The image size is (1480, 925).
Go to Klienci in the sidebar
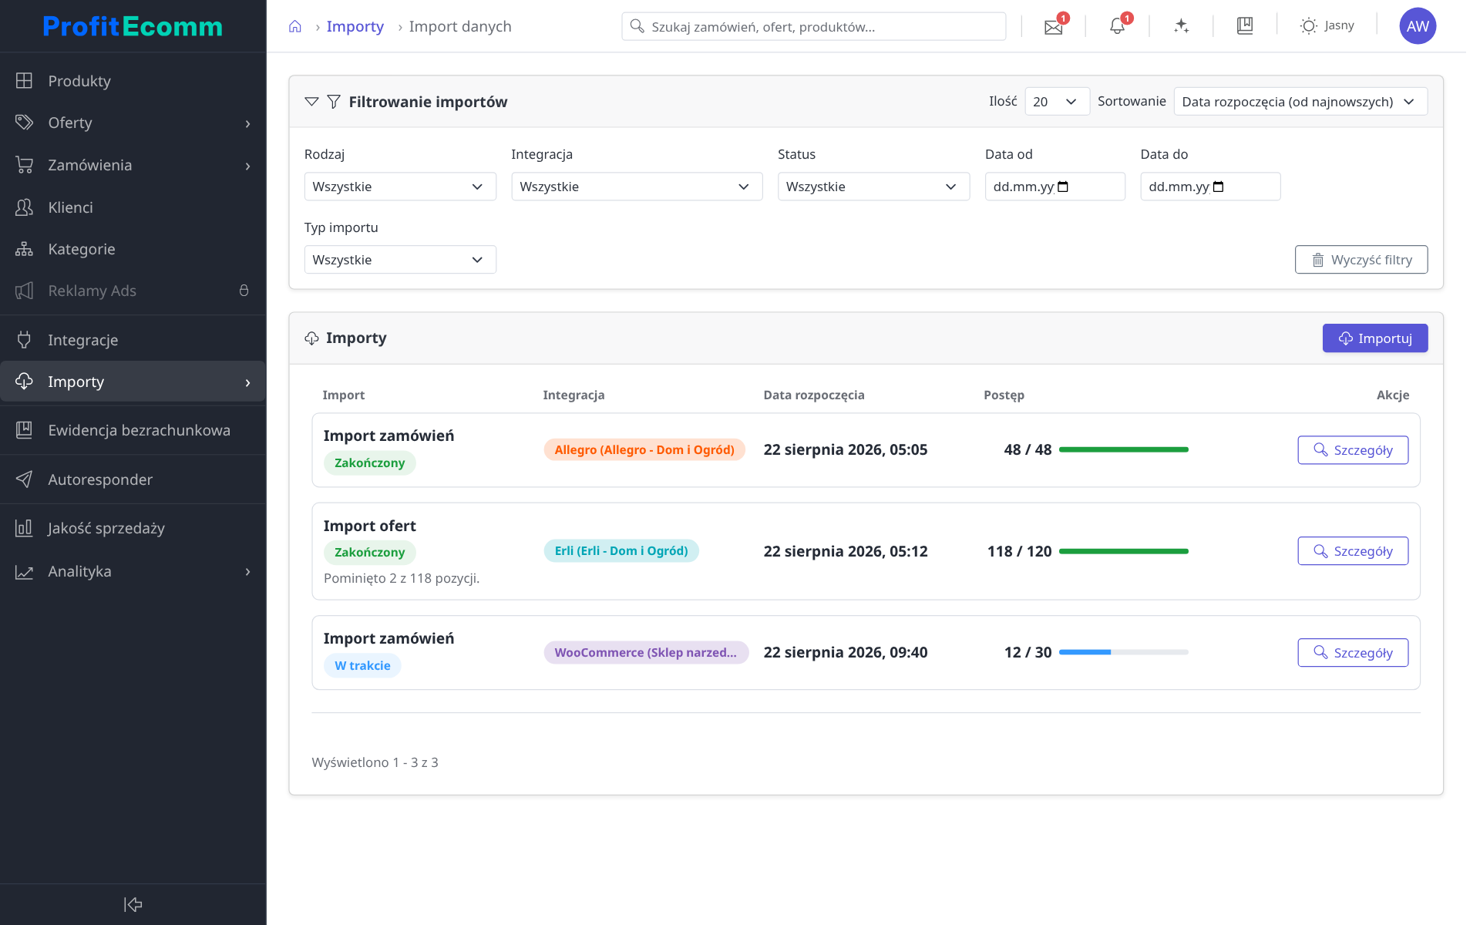pyautogui.click(x=133, y=207)
